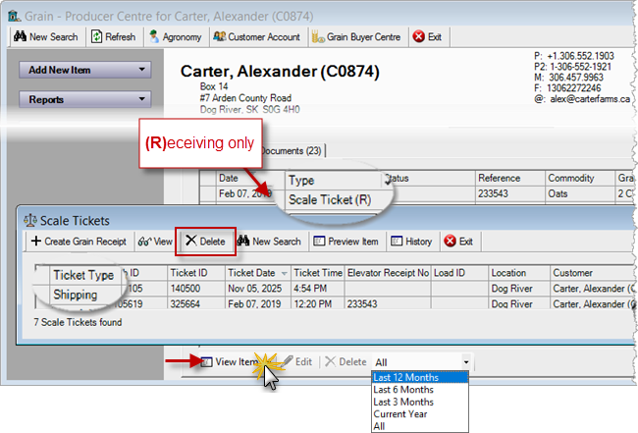Exit the Scale Tickets window
The height and width of the screenshot is (433, 638).
point(458,242)
